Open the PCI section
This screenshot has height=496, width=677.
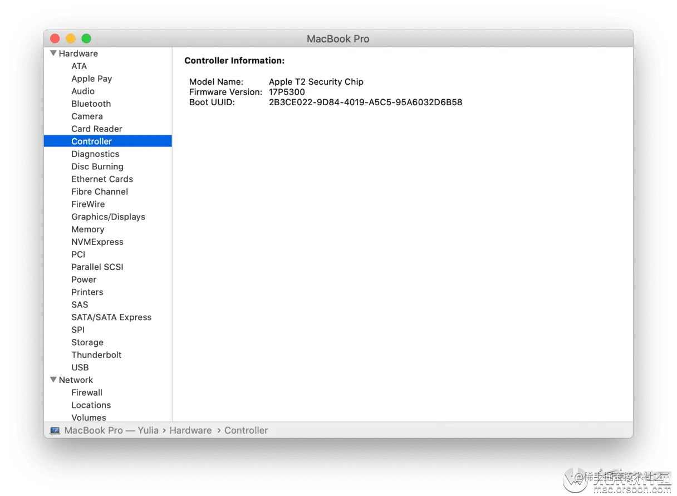(x=78, y=254)
